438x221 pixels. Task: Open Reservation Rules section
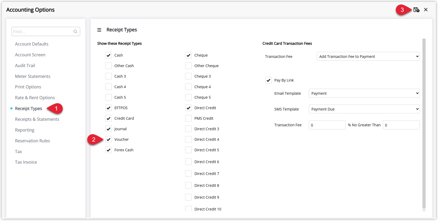coord(32,141)
